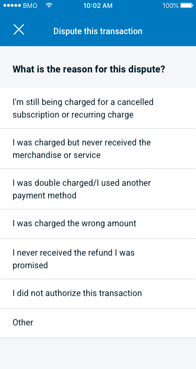This screenshot has height=369, width=196.
Task: Tap the 'Dispute this transaction' title
Action: coord(98,31)
